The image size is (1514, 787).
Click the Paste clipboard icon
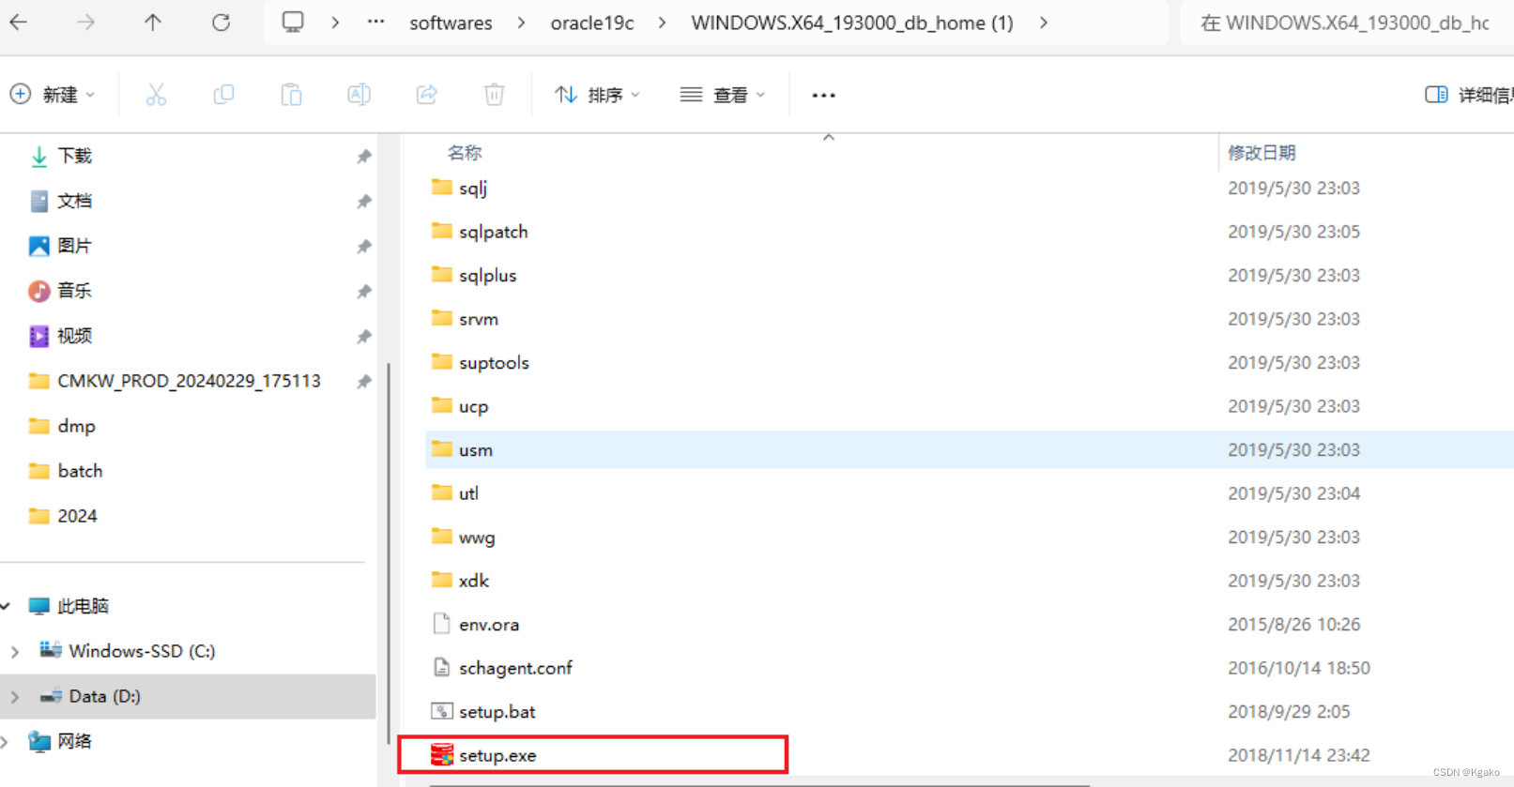click(x=291, y=94)
